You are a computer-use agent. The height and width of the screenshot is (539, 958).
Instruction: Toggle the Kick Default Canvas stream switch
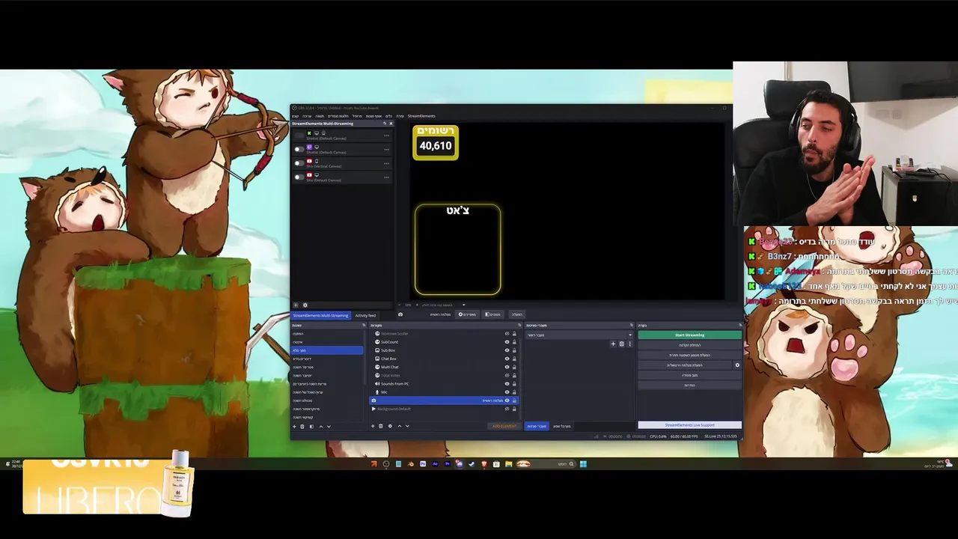pos(299,135)
